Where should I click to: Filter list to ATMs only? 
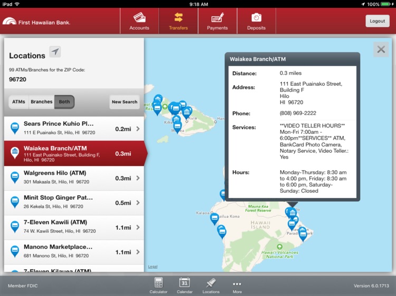click(x=18, y=102)
